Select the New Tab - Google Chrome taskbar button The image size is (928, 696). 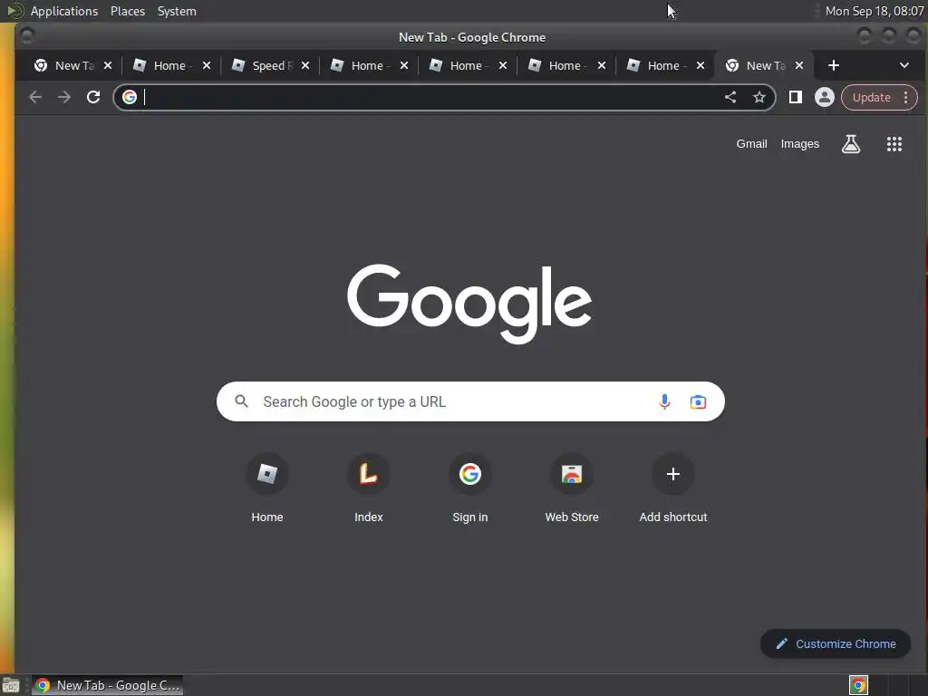[107, 685]
